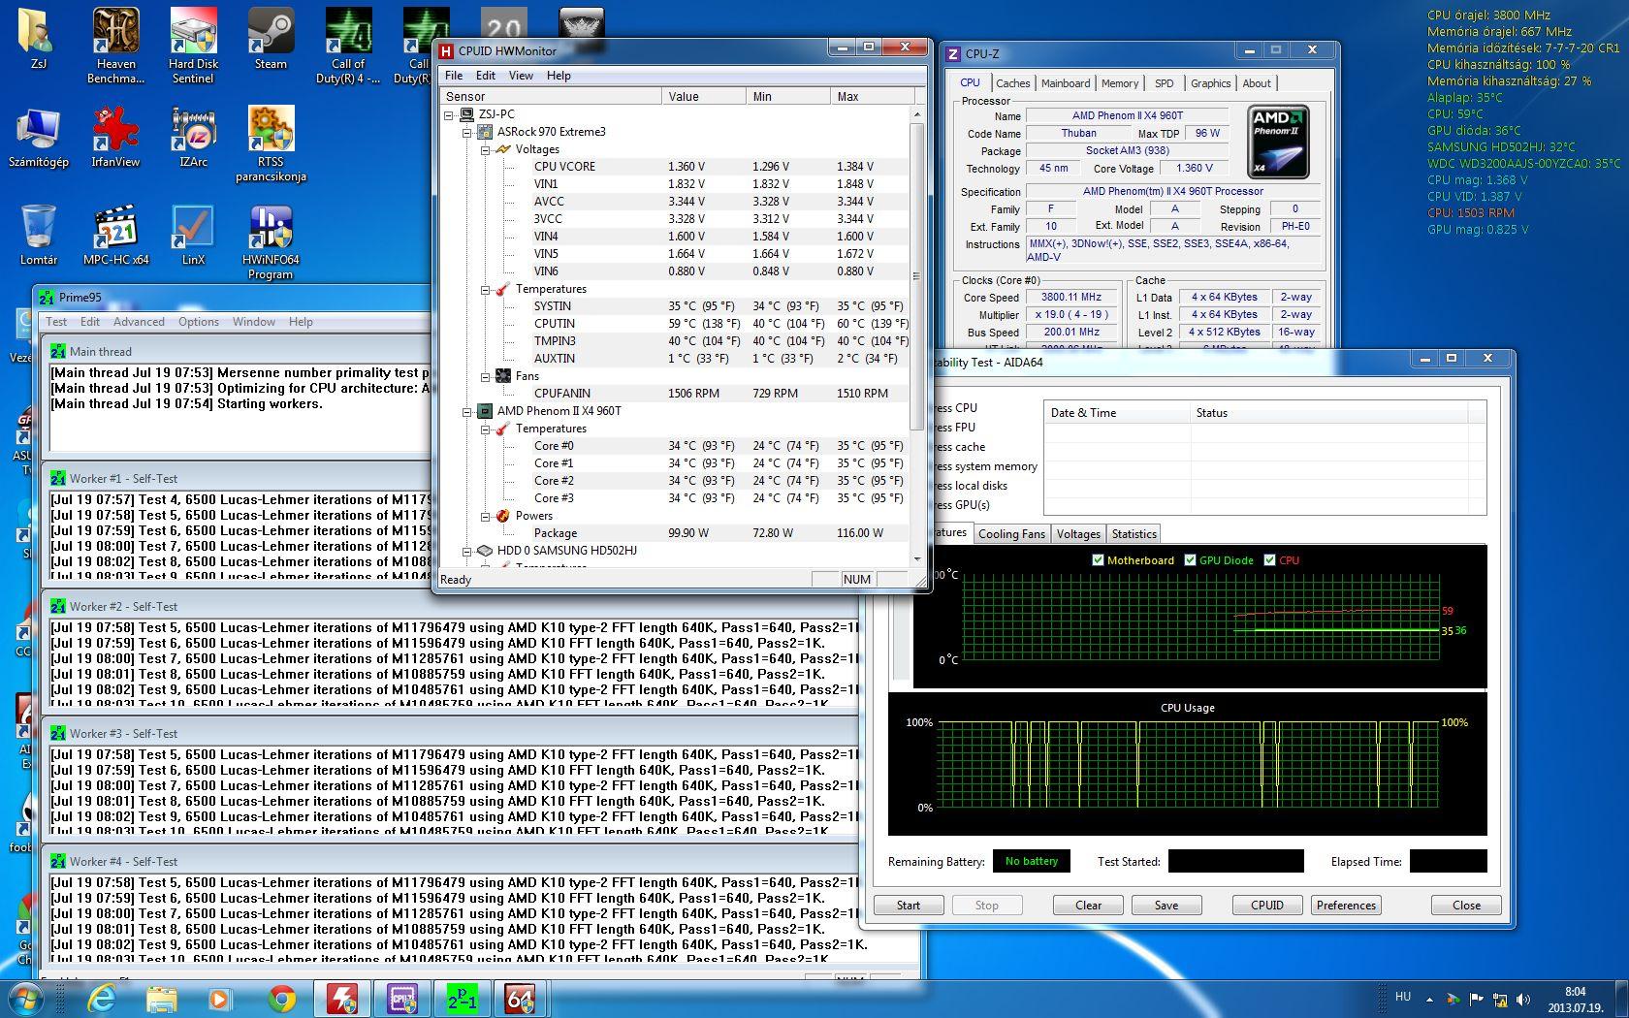The height and width of the screenshot is (1018, 1629).
Task: Click Action Center flag tray icon
Action: 1476,999
